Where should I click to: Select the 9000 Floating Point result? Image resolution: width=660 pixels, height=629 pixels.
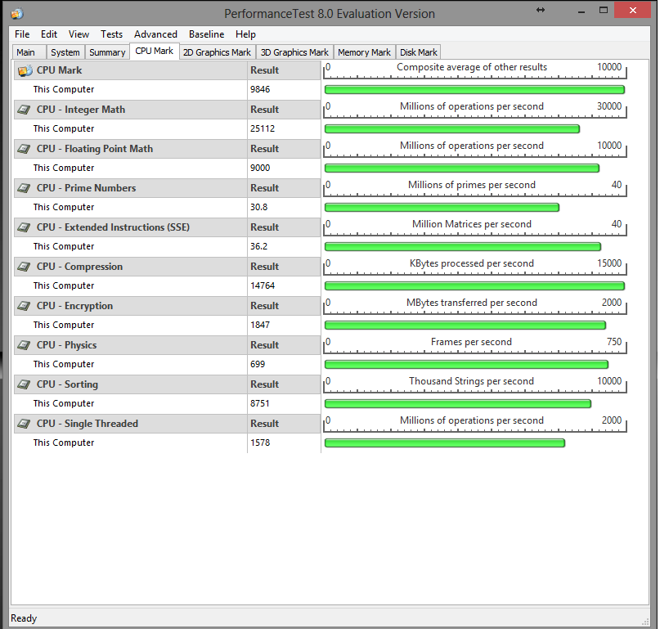260,168
